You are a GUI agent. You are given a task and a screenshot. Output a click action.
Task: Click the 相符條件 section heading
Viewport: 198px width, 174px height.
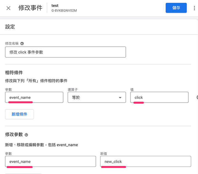(14, 73)
